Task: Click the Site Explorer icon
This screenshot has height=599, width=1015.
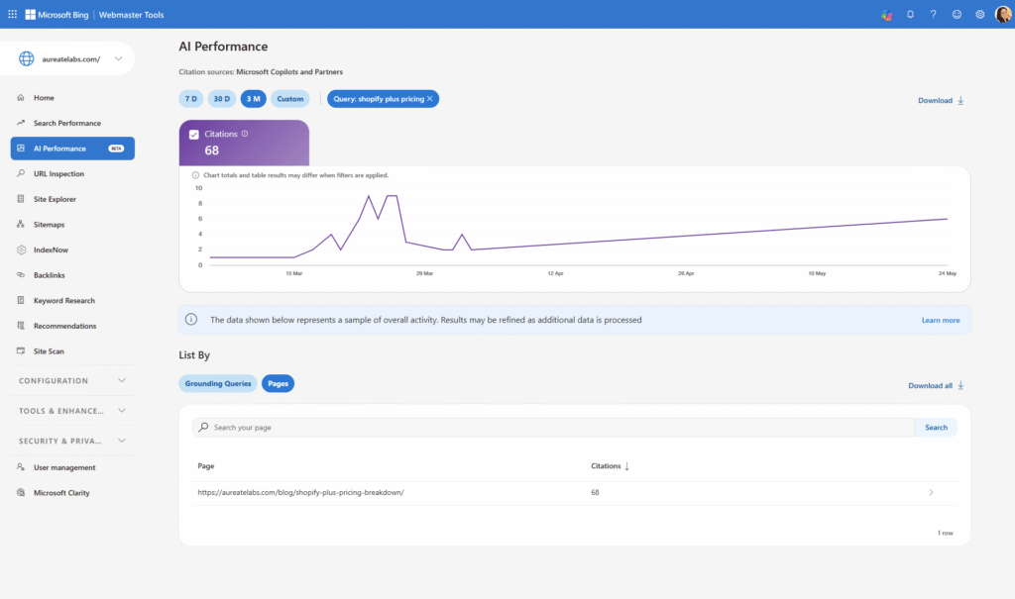Action: (21, 199)
